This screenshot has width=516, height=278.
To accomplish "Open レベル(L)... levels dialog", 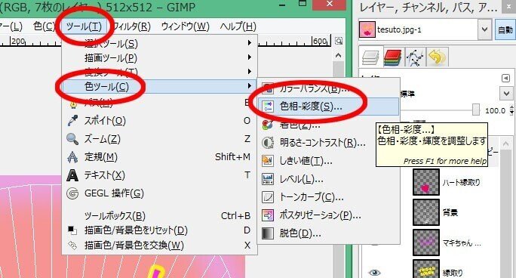I will coord(328,179).
